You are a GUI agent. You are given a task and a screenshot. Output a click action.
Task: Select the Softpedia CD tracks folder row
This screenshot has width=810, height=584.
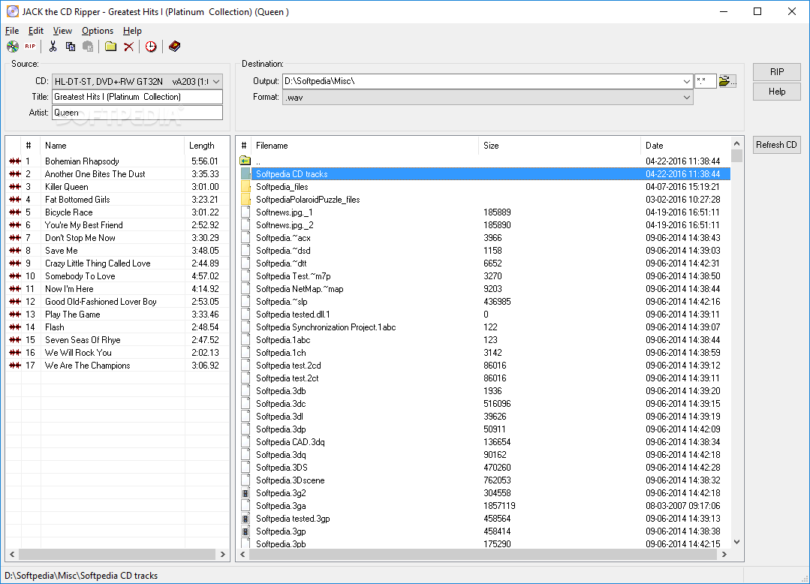(x=485, y=174)
